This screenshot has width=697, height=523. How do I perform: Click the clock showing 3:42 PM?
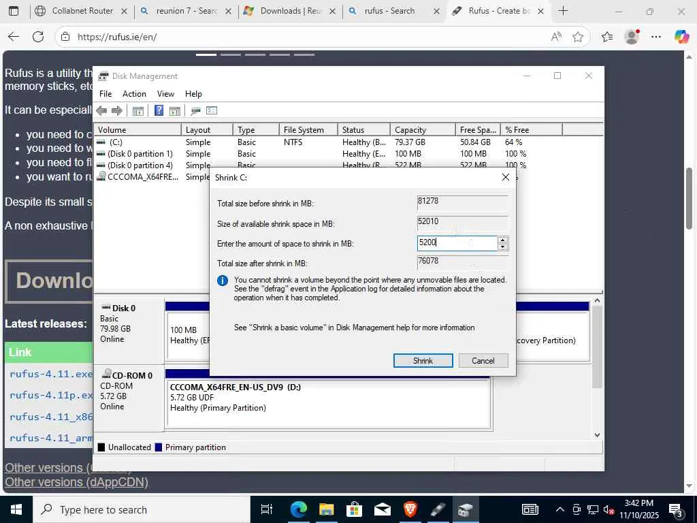[x=638, y=503]
